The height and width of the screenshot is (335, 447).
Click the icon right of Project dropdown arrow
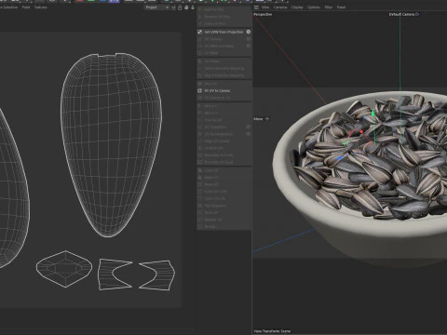(173, 7)
